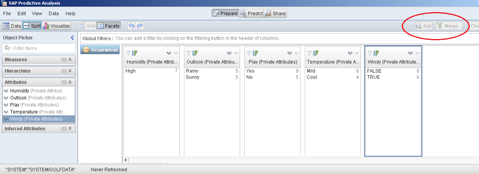Collapse the Measures section
Image resolution: width=479 pixels, height=174 pixels.
click(70, 60)
